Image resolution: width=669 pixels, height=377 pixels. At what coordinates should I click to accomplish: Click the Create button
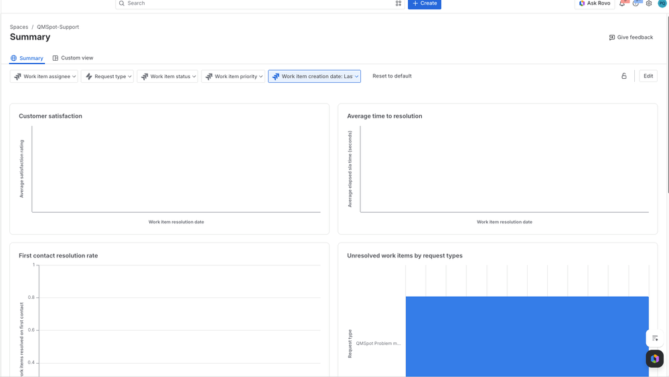tap(425, 3)
